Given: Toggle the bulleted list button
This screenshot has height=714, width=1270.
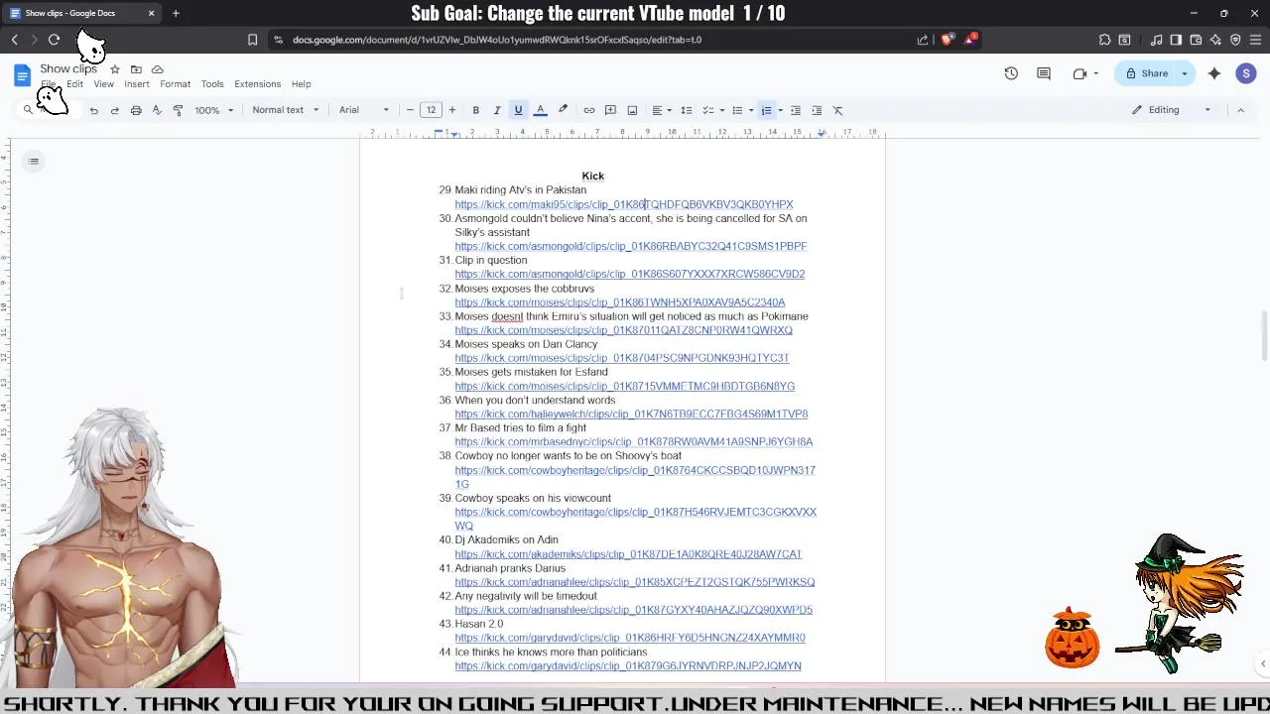Looking at the screenshot, I should click(736, 110).
